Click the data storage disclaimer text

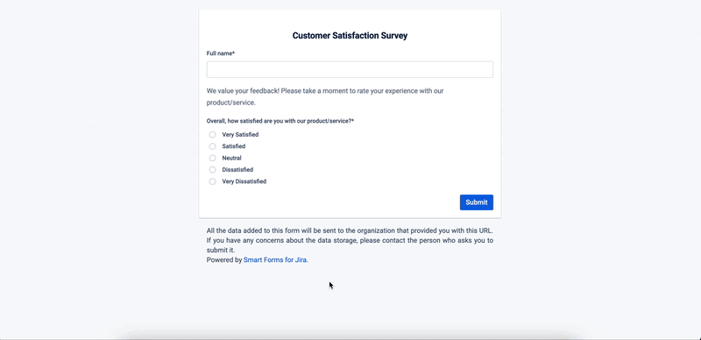click(350, 240)
